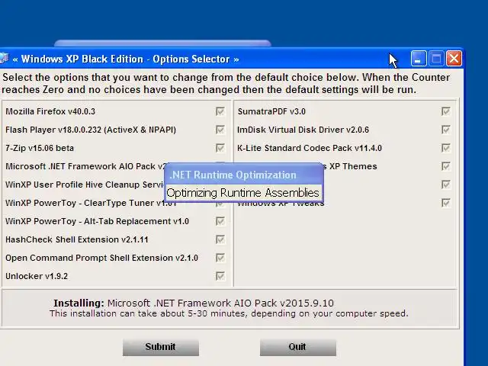Click 'Open Command Prompt Shell Extension v2.1.0' label
The width and height of the screenshot is (488, 366).
tap(101, 258)
